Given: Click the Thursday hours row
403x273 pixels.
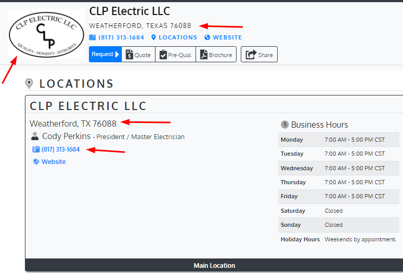Looking at the screenshot, I should coord(339,182).
